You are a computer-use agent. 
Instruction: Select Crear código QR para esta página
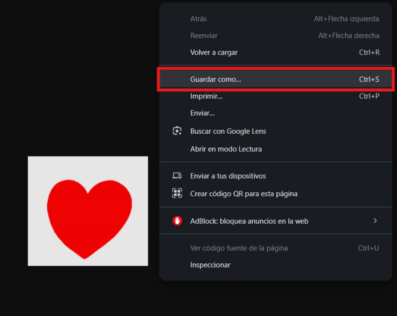coord(276,194)
